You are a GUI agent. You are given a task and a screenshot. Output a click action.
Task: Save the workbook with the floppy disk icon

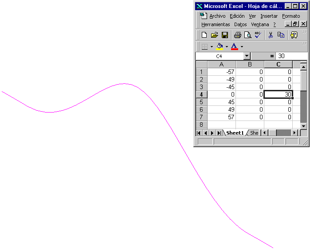coord(224,35)
